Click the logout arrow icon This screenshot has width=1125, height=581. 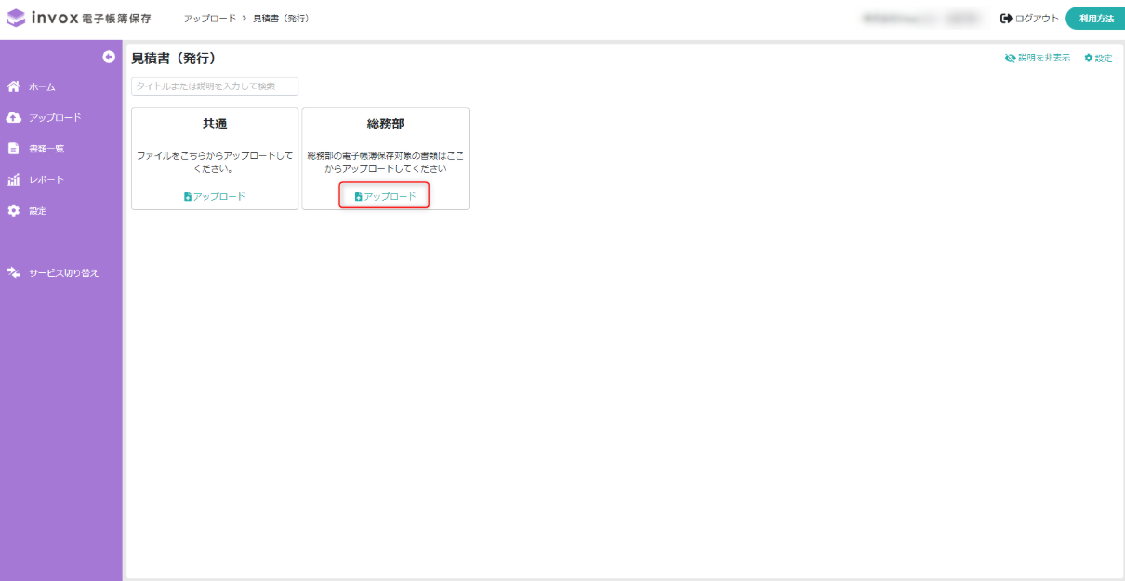[1006, 19]
